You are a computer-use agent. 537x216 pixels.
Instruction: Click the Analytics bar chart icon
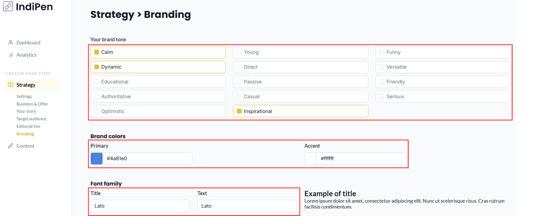11,55
